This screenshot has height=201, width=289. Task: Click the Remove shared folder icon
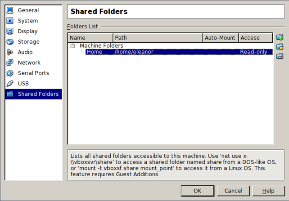280,56
